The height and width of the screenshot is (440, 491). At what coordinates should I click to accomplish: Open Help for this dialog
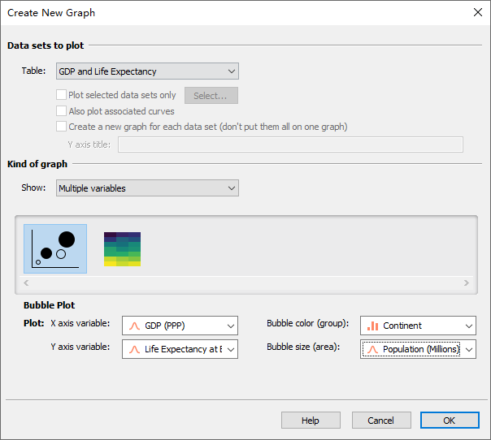point(311,421)
